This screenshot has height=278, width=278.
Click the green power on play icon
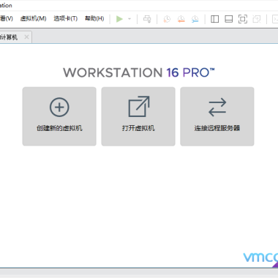pos(119,19)
